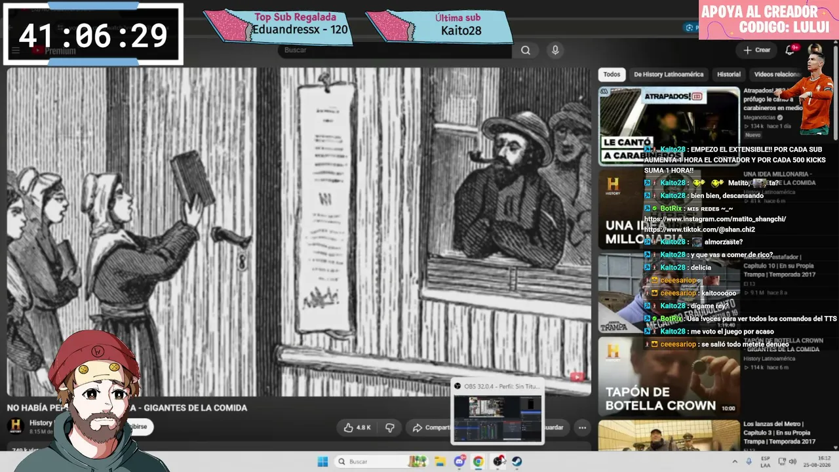Show hidden system tray icons
This screenshot has width=839, height=472.
click(x=734, y=462)
